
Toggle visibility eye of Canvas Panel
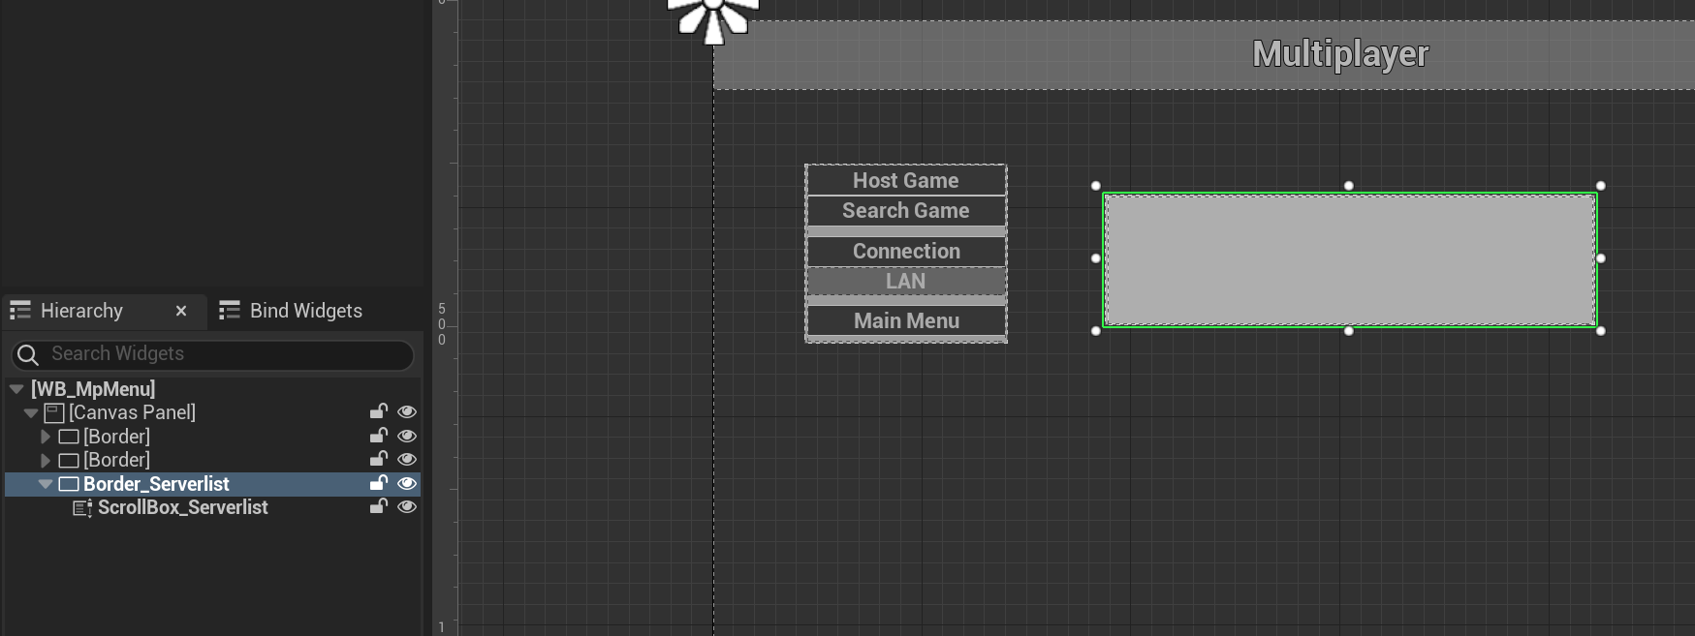(x=407, y=412)
